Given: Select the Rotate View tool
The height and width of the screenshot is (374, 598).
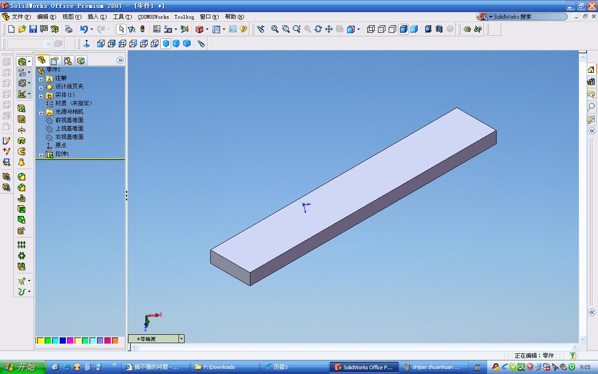Looking at the screenshot, I should click(x=318, y=29).
